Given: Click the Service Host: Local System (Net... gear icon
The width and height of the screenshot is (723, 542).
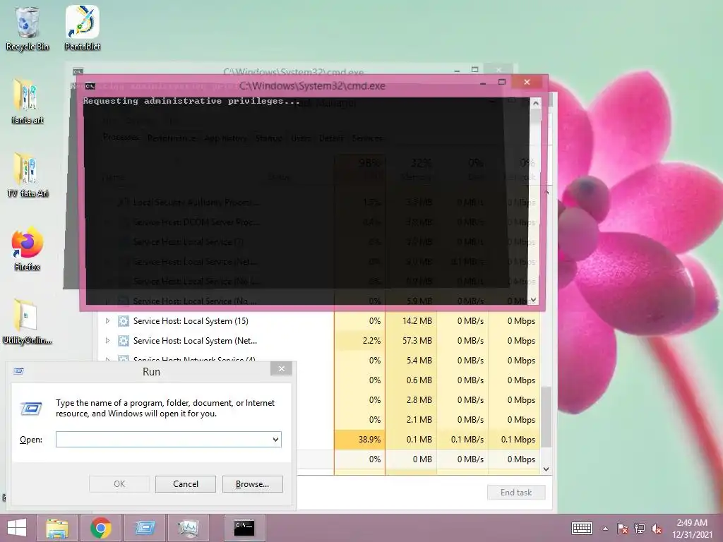Looking at the screenshot, I should coord(123,341).
